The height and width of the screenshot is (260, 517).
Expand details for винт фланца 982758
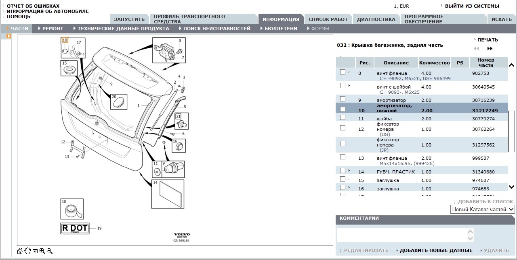click(349, 72)
